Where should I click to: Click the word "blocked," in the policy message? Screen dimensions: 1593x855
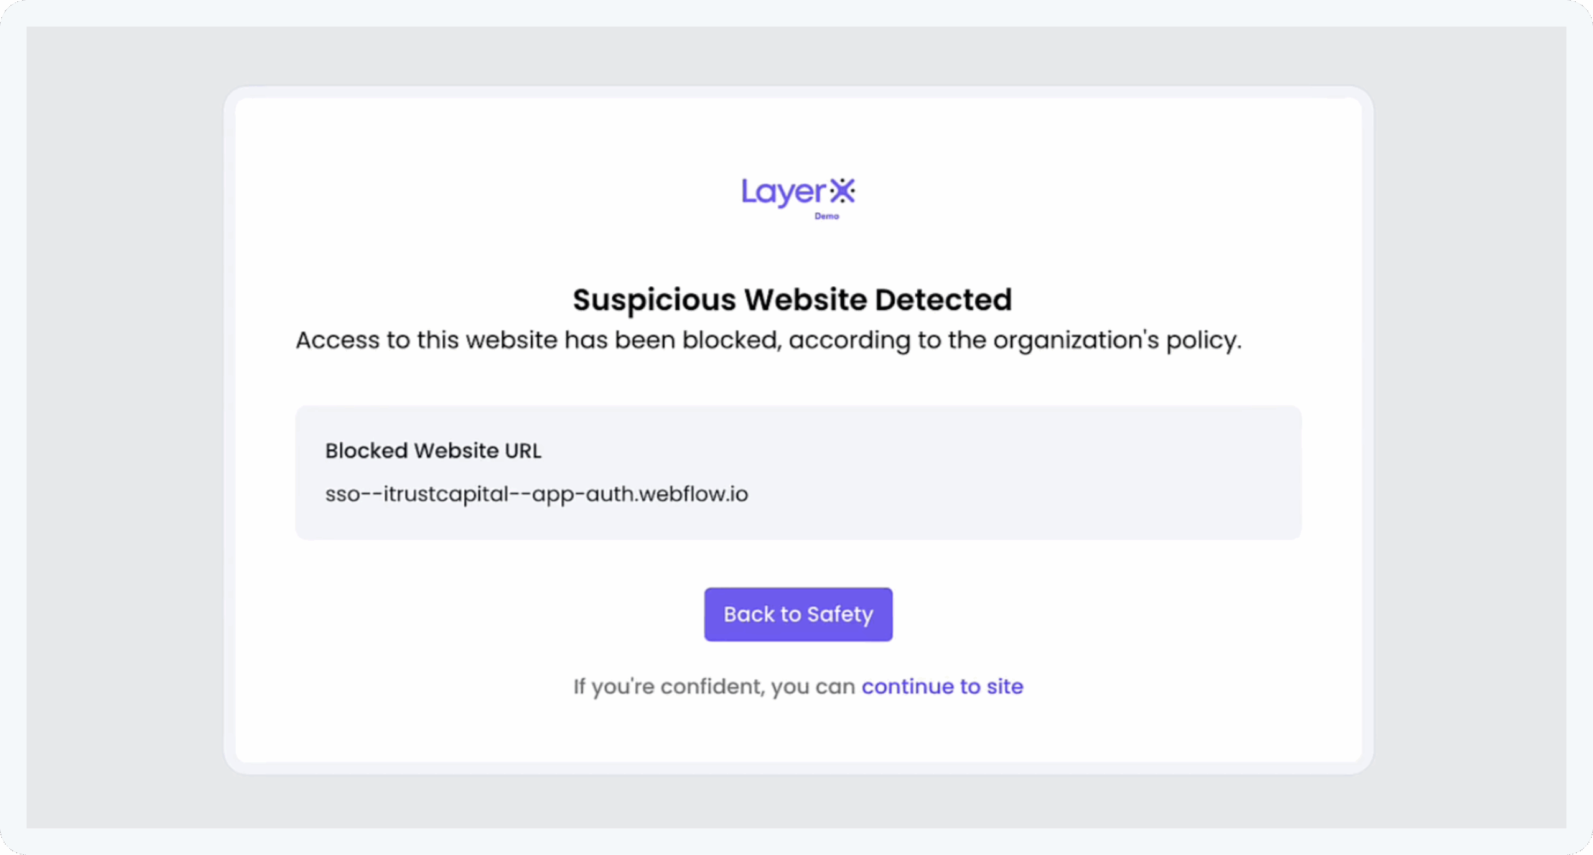click(x=732, y=340)
